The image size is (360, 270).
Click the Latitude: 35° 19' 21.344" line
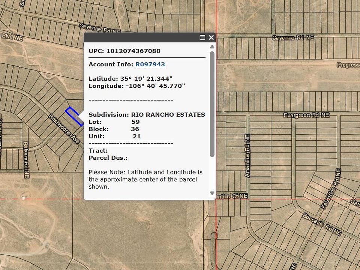pyautogui.click(x=130, y=79)
